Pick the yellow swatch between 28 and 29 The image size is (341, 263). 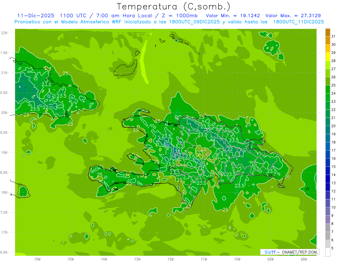[328, 57]
